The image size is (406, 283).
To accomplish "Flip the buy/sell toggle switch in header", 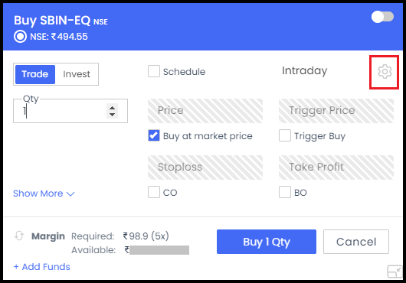I will (382, 17).
